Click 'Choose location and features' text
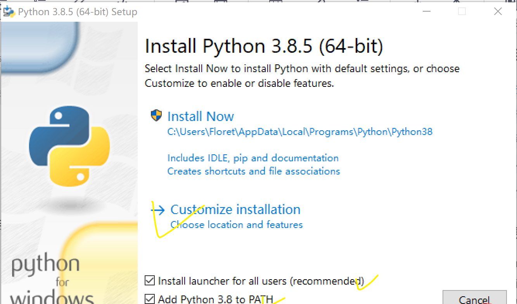Viewport: 517px width, 304px height. coord(237,225)
